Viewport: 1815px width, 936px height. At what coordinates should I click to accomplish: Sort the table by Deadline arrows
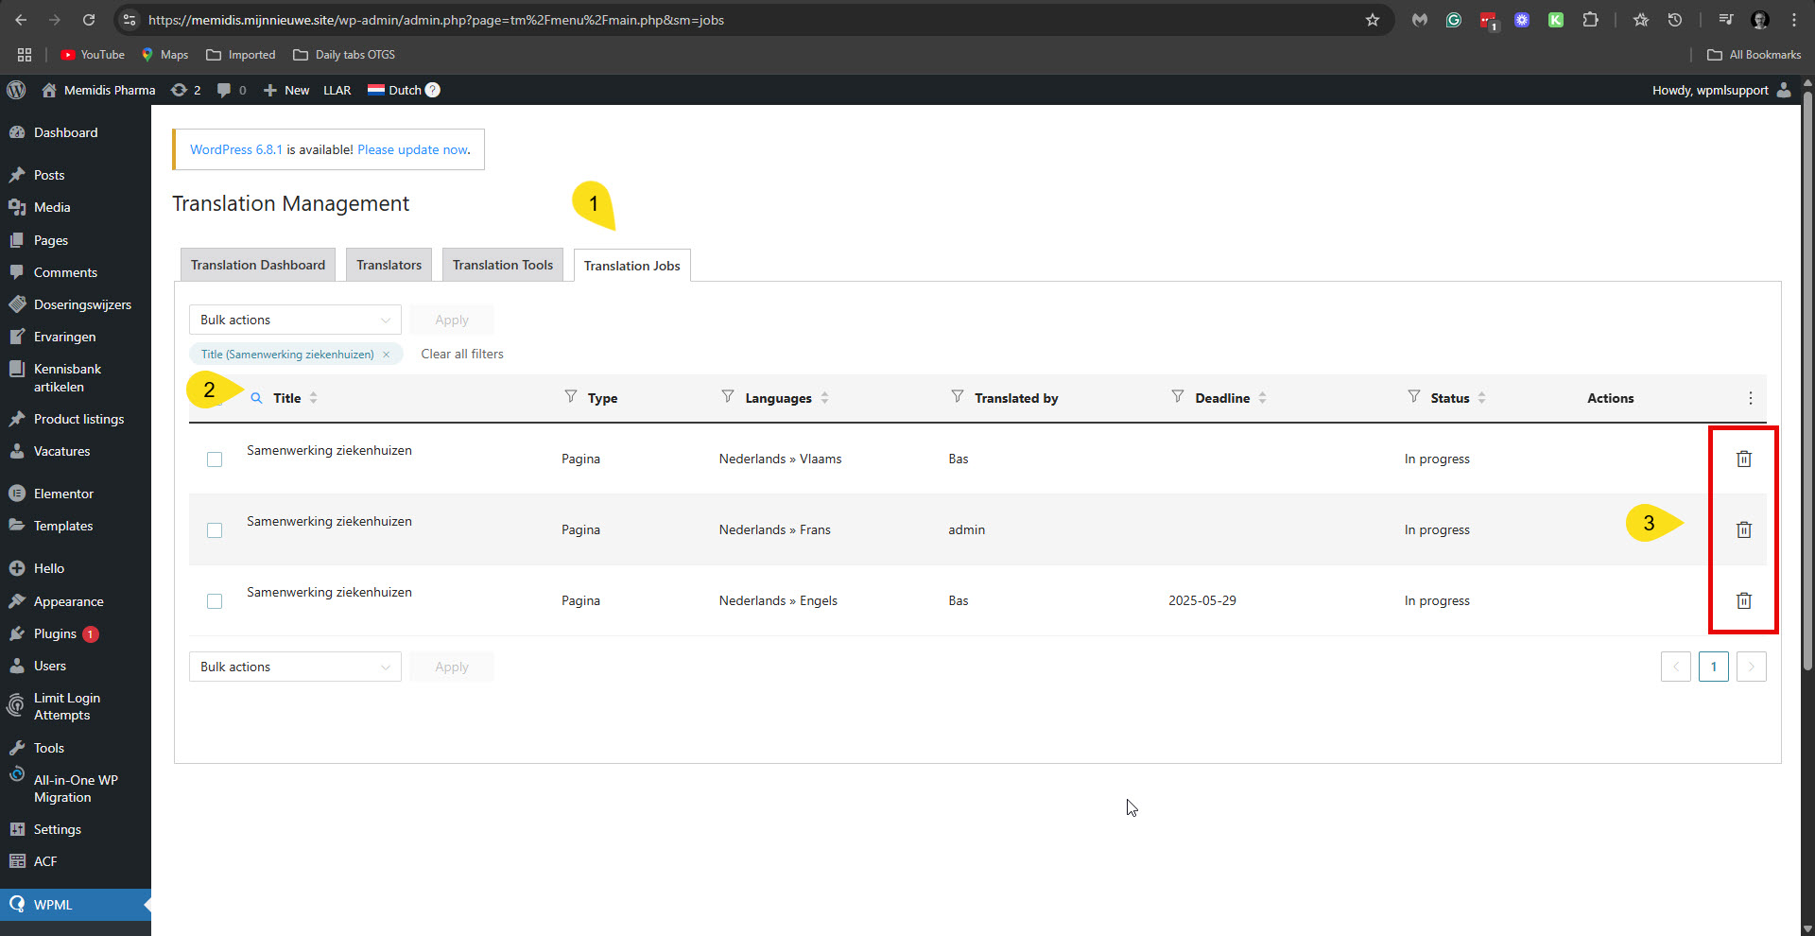pyautogui.click(x=1262, y=398)
